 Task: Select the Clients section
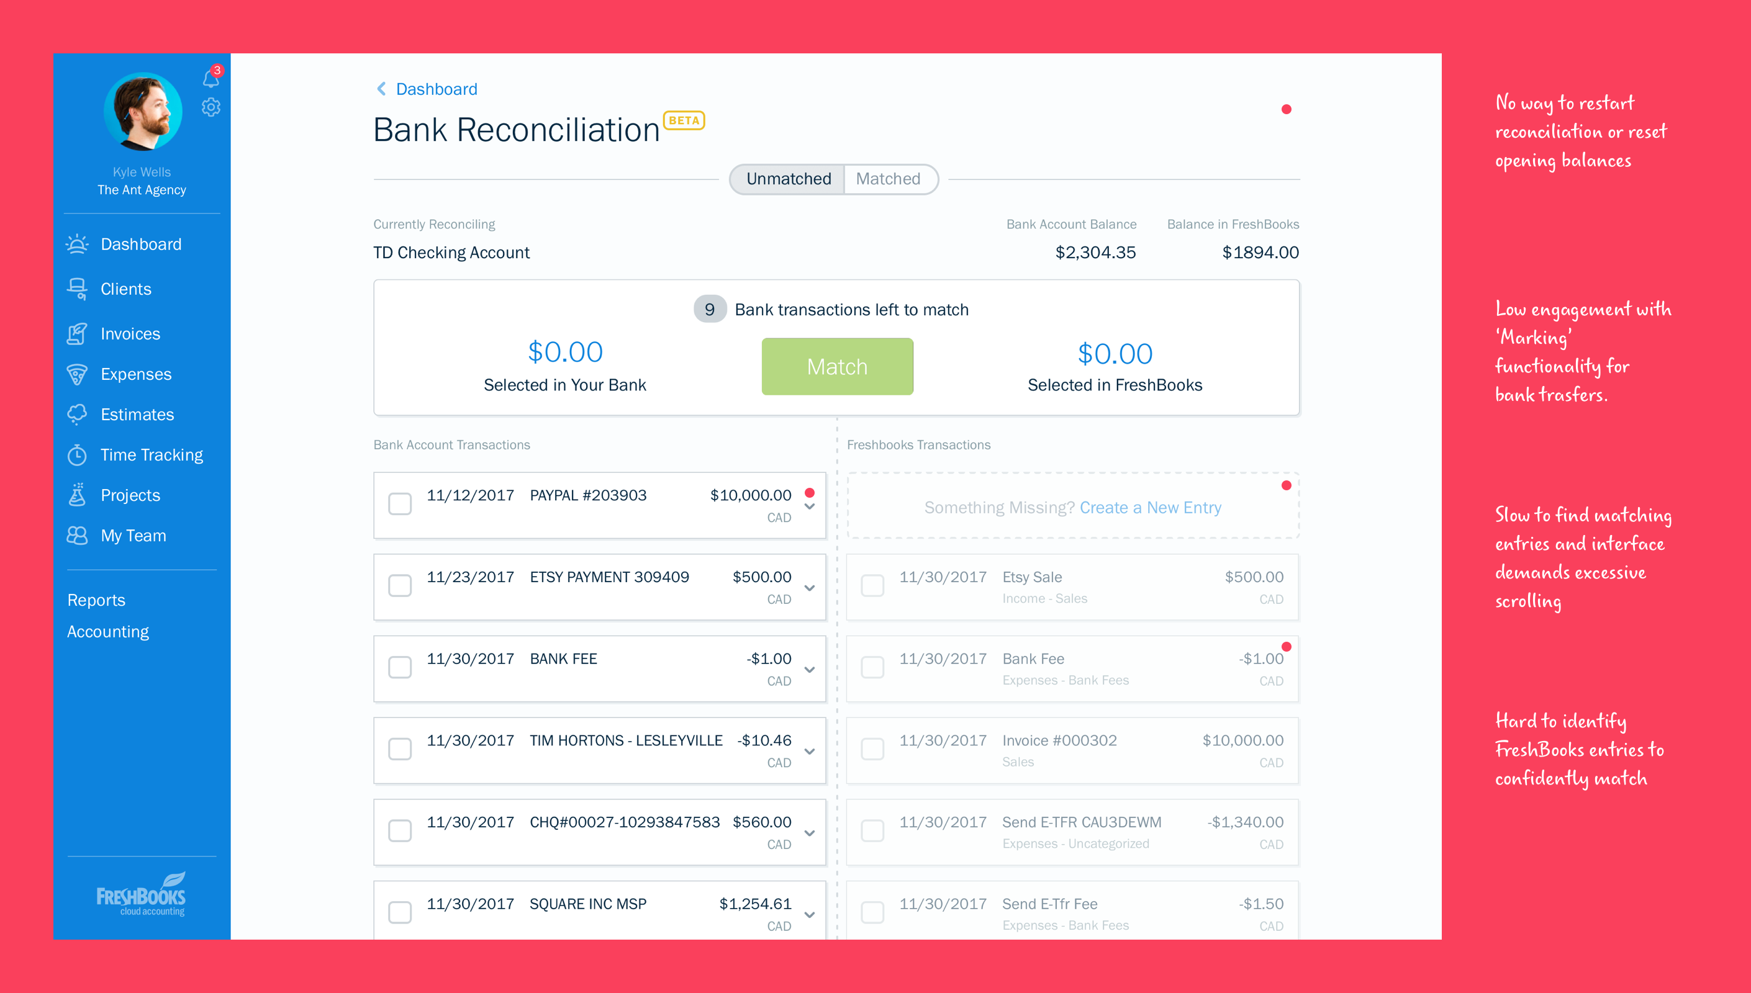(125, 289)
